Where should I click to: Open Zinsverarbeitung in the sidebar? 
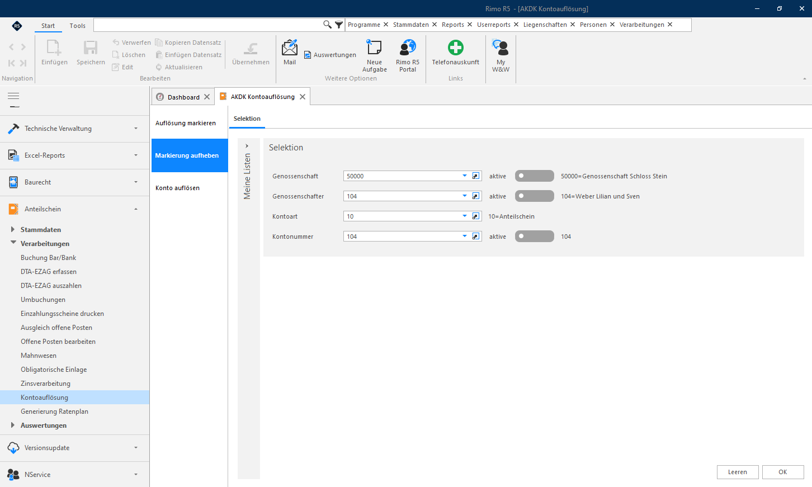(45, 384)
